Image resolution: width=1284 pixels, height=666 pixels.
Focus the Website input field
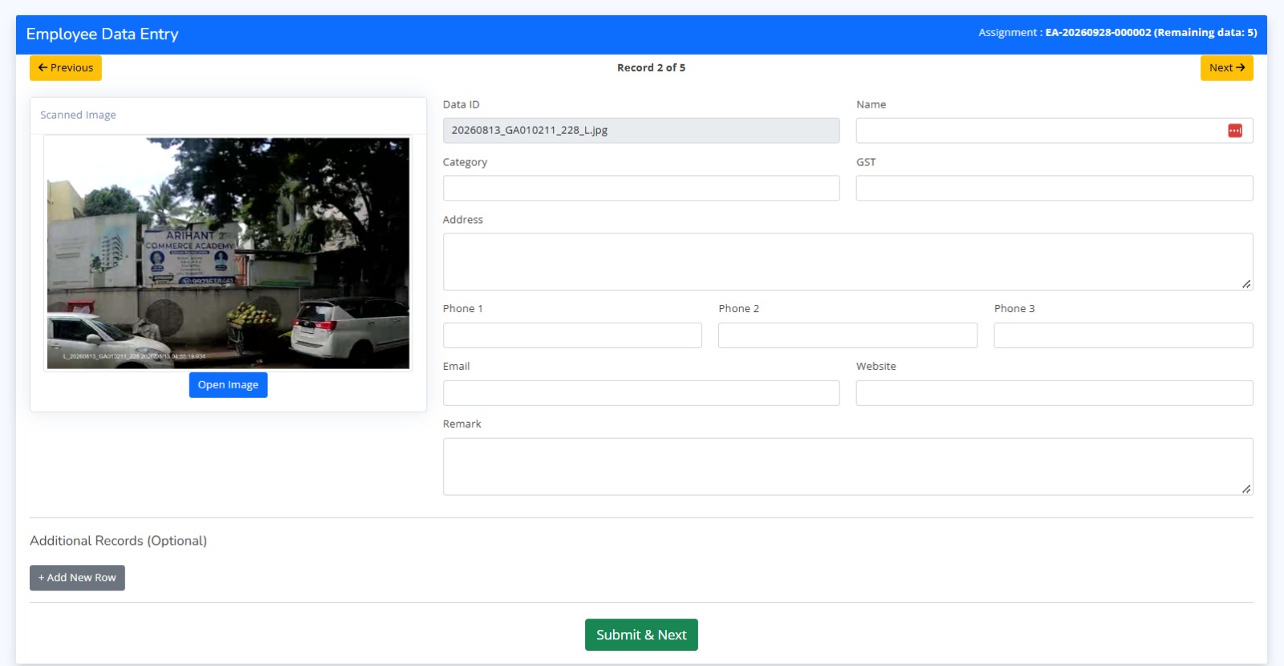1054,393
